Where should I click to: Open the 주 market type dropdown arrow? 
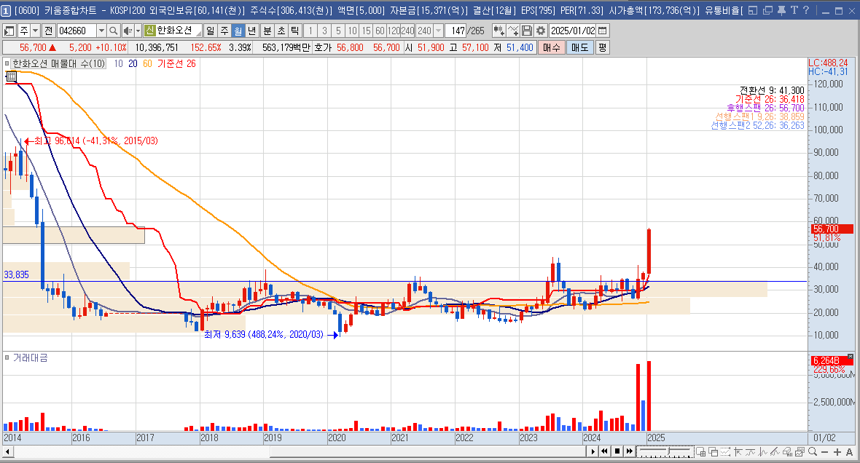pos(35,31)
